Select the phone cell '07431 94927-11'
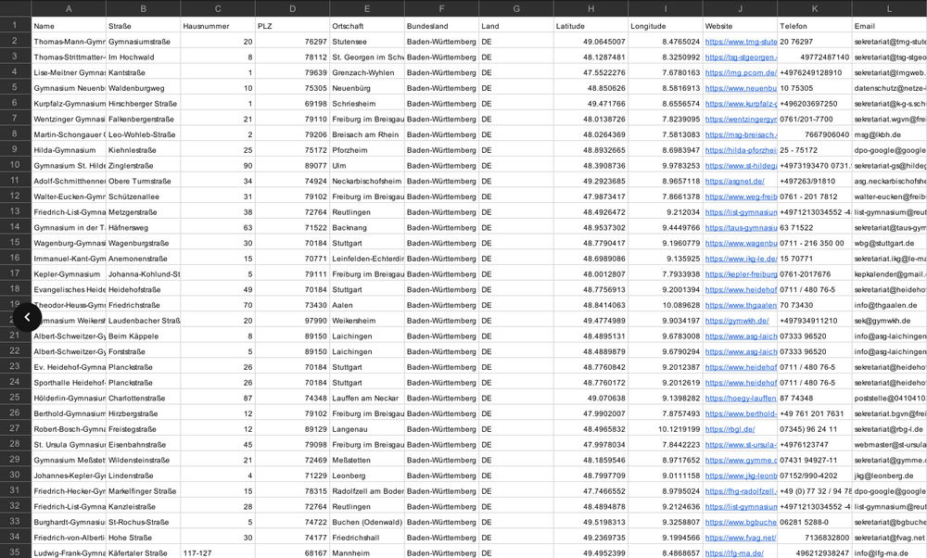The image size is (927, 558). (815, 460)
